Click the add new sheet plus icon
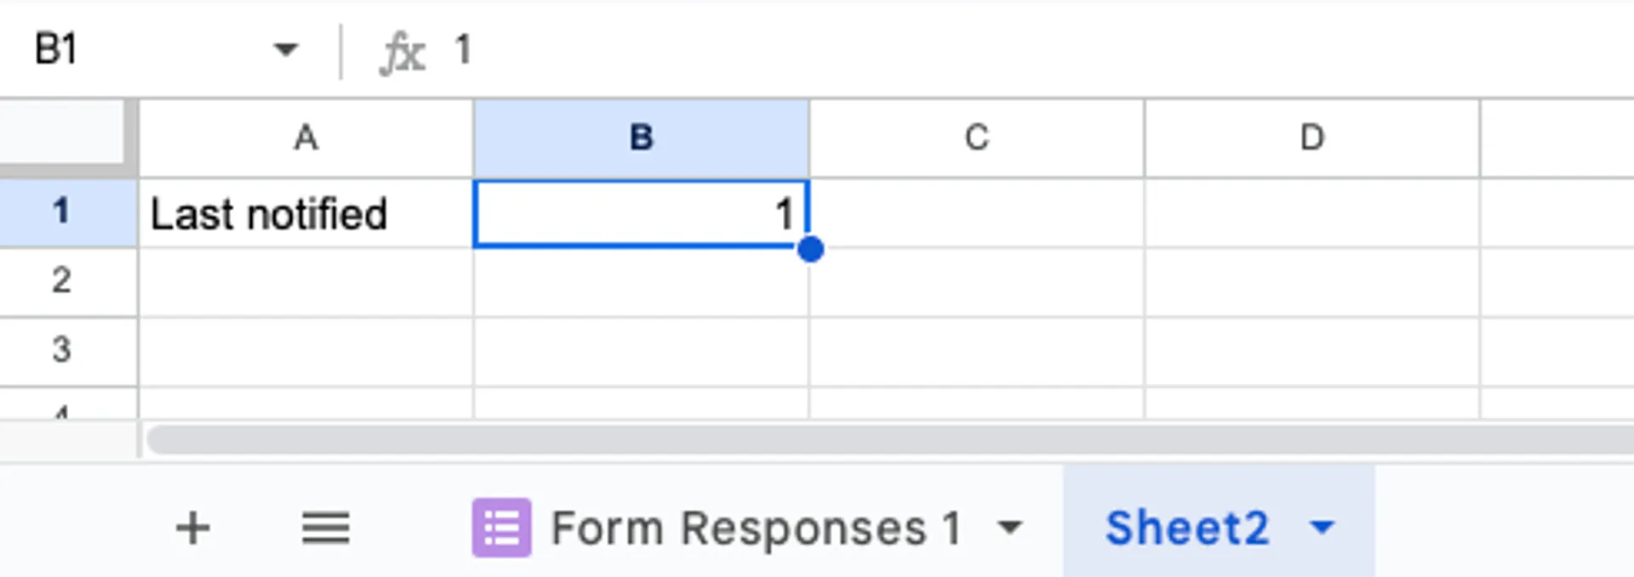Viewport: 1634px width, 577px height. click(192, 528)
